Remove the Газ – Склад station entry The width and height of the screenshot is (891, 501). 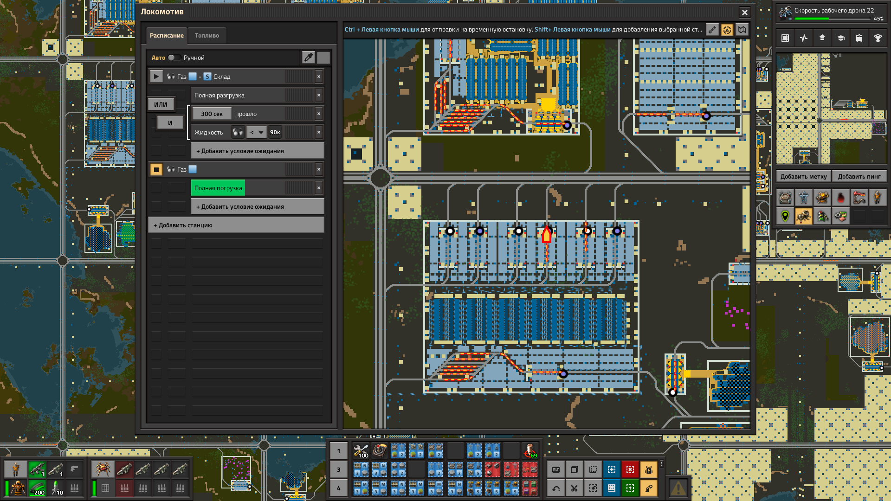(x=319, y=77)
